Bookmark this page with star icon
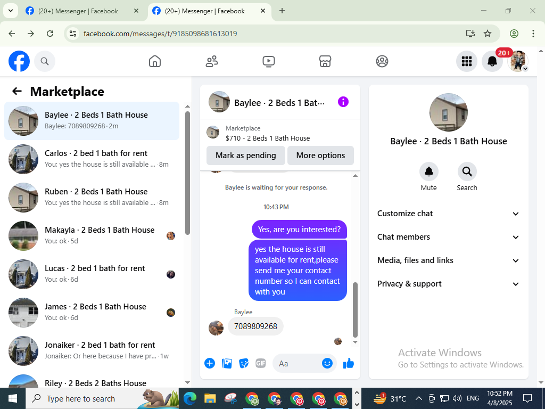This screenshot has width=545, height=409. 488,34
